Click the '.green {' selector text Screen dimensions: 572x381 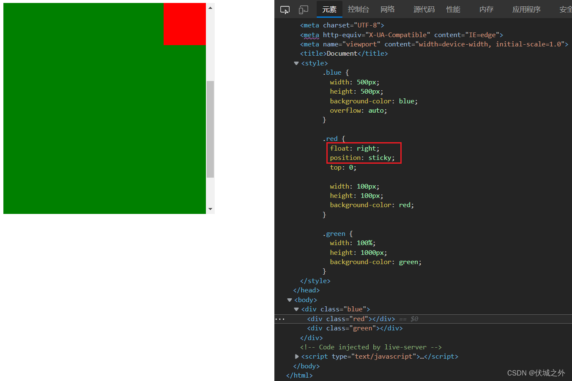(x=338, y=234)
